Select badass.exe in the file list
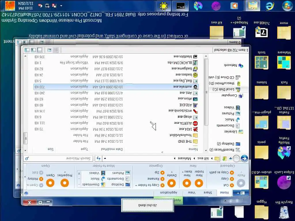295x221 pixels. (116, 75)
